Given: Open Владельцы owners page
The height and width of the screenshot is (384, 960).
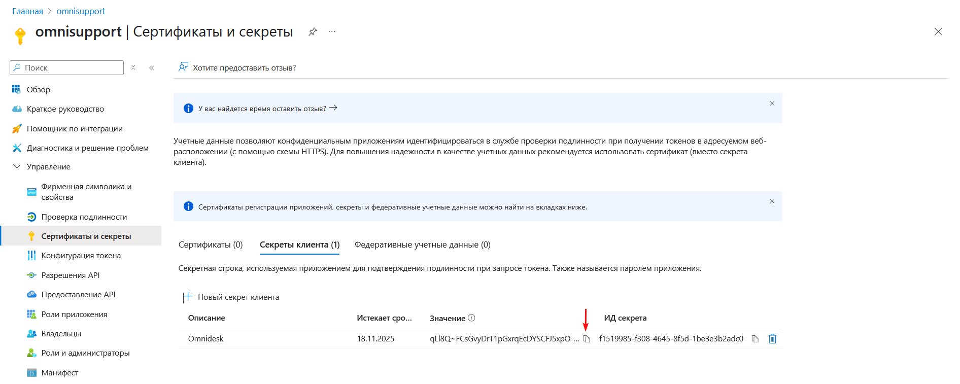Looking at the screenshot, I should coord(61,334).
